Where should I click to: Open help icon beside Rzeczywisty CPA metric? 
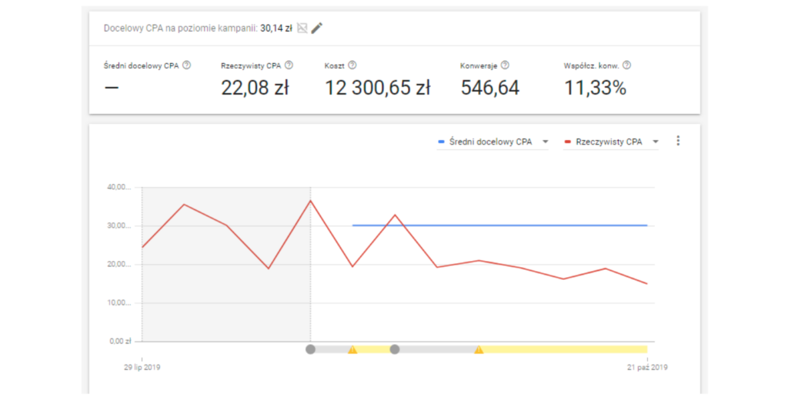tap(289, 66)
